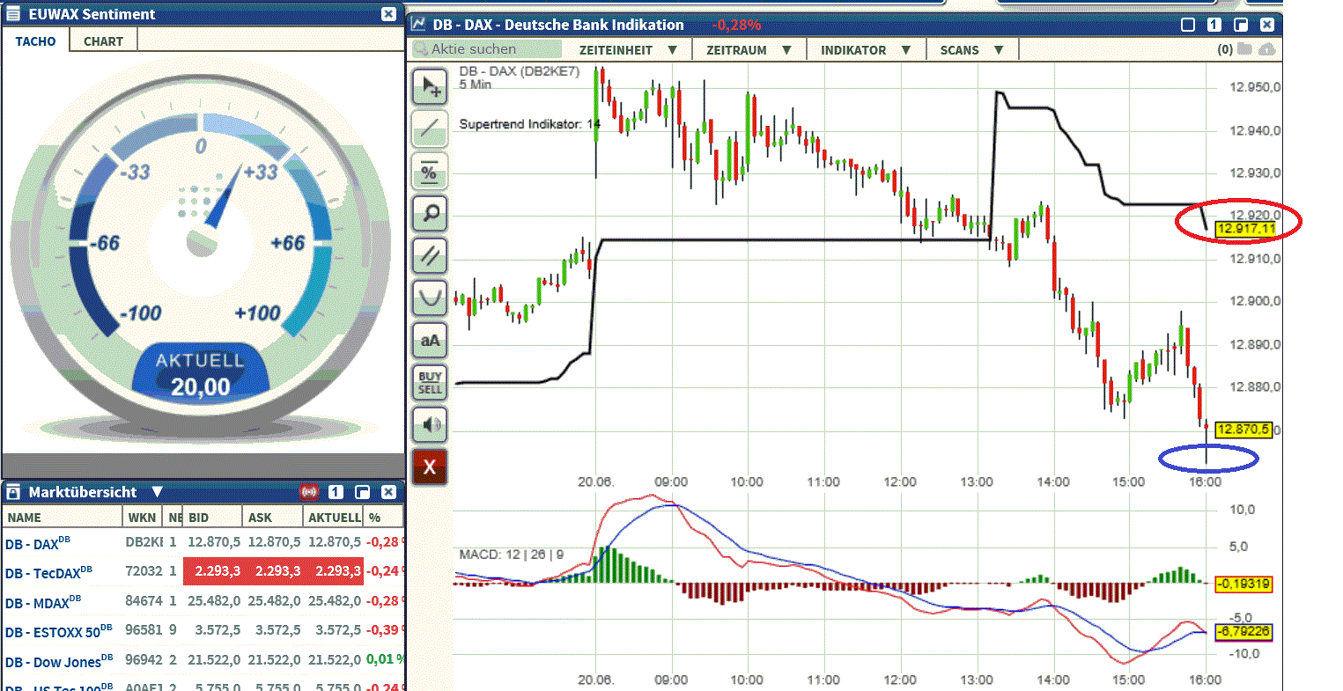Click the DB - DAX BID value 12.870,5
Image resolution: width=1343 pixels, height=691 pixels.
coord(214,542)
